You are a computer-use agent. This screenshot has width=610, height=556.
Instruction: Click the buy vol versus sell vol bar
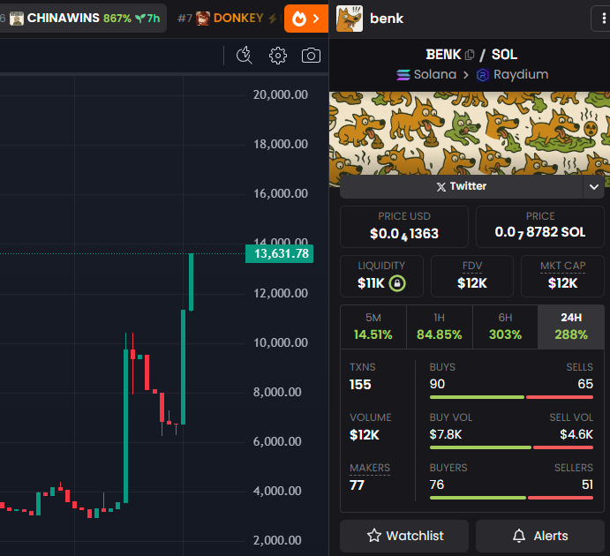click(x=511, y=447)
